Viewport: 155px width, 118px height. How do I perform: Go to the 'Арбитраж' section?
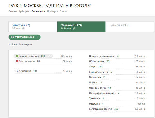tap(24, 12)
